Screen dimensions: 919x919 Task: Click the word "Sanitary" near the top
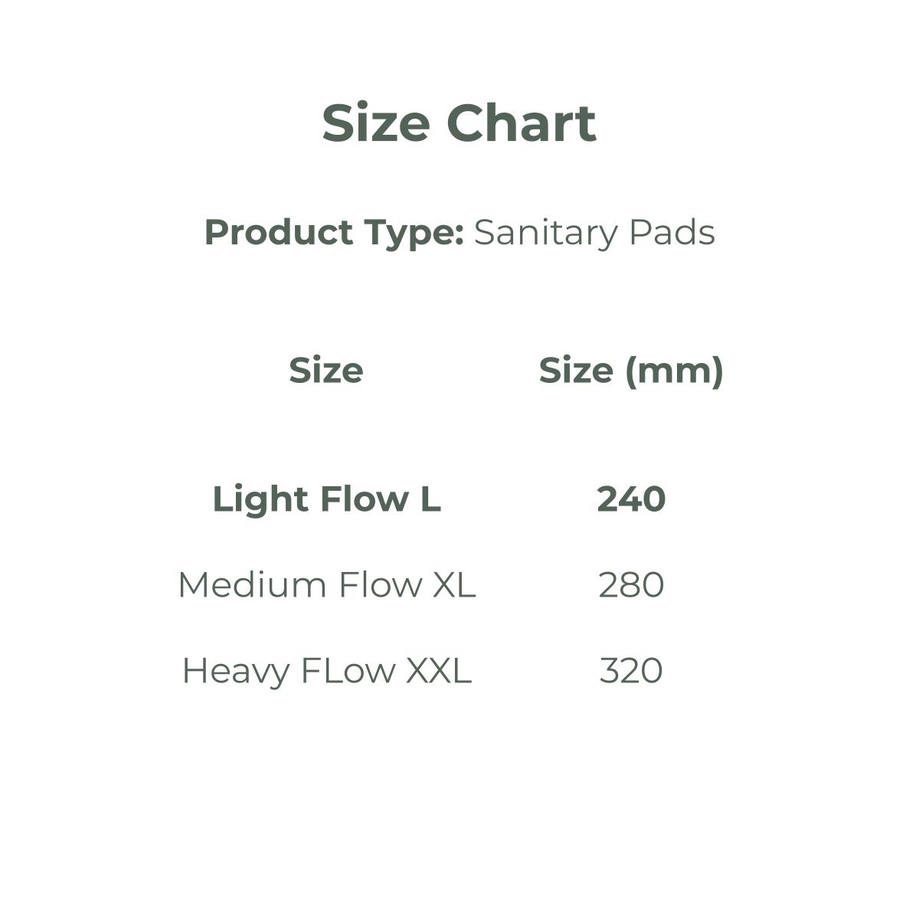coord(545,233)
